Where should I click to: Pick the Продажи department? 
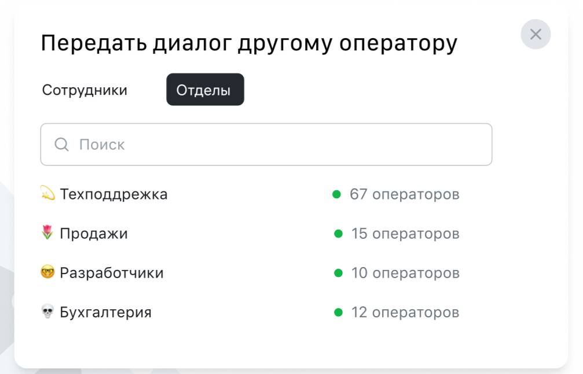(94, 234)
